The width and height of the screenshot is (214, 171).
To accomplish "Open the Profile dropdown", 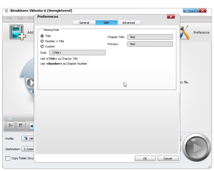I will click(x=28, y=139).
